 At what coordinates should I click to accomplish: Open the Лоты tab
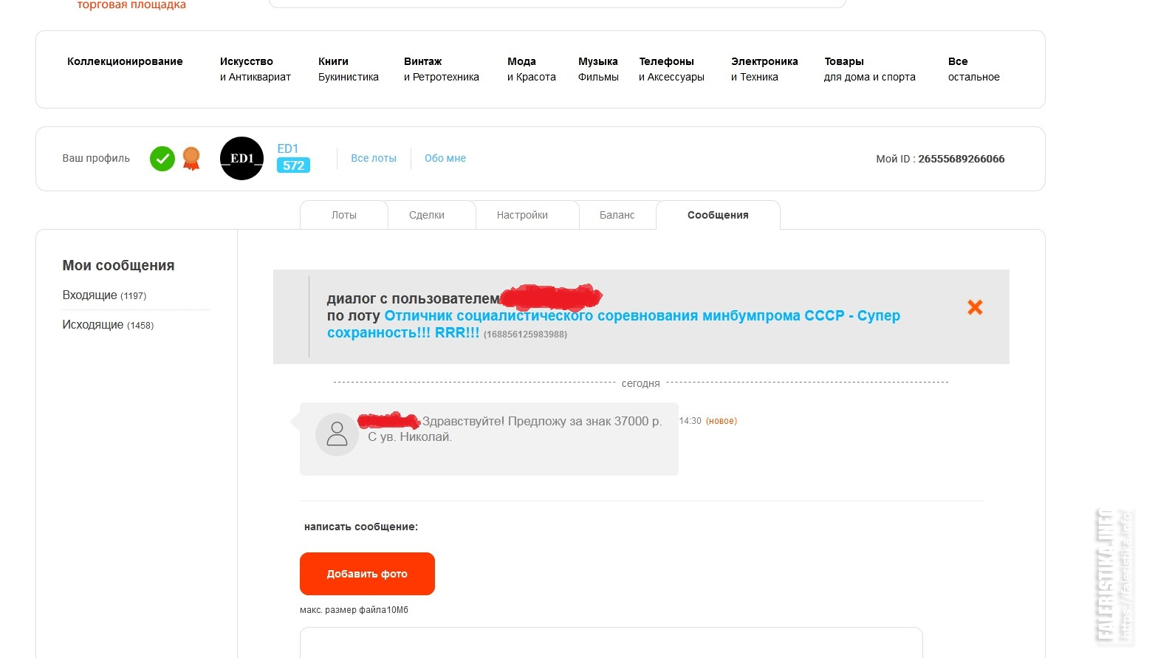click(344, 215)
